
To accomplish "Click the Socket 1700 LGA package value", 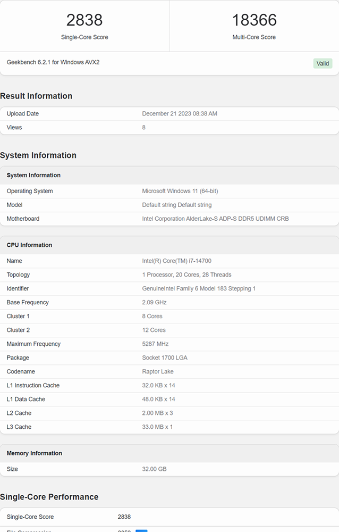I will pos(165,358).
